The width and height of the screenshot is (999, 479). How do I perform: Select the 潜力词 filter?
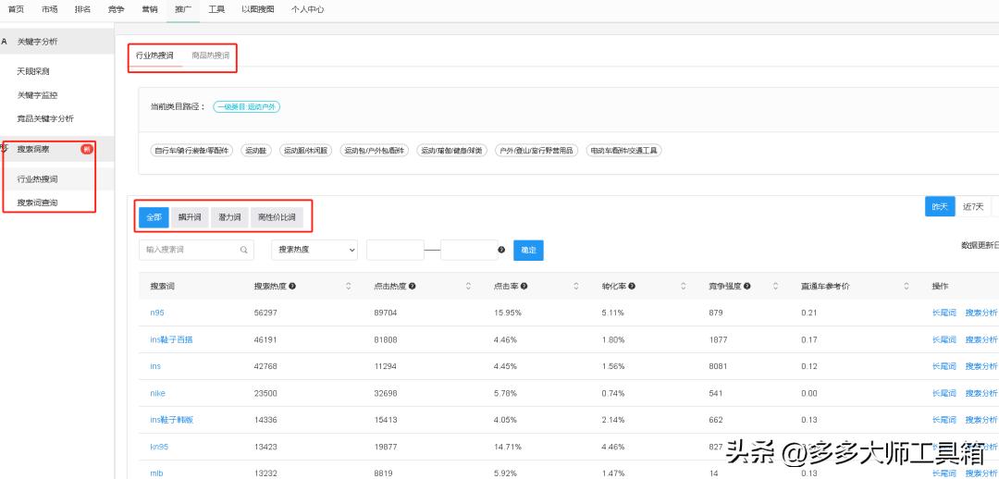tap(228, 217)
